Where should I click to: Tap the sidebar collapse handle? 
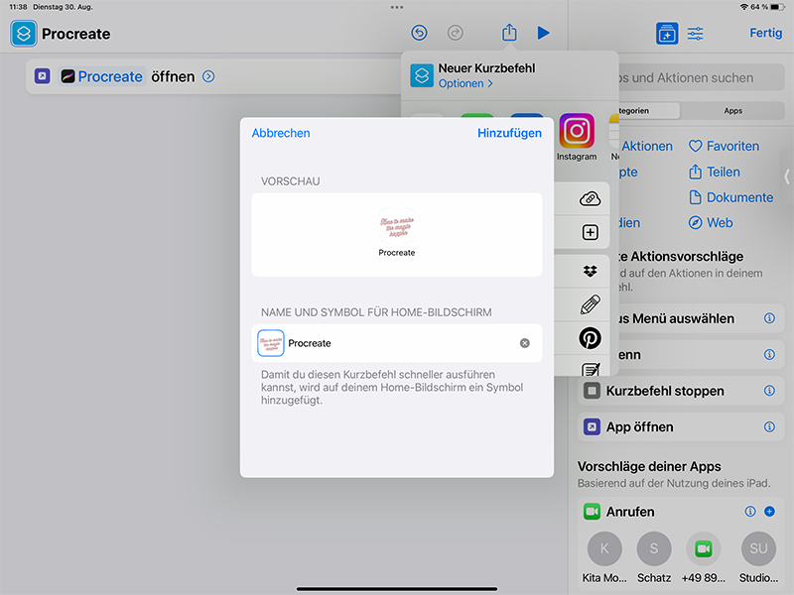coord(786,177)
